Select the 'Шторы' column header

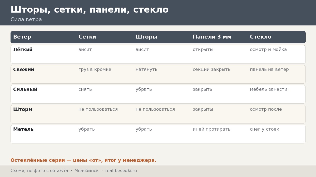pyautogui.click(x=146, y=37)
